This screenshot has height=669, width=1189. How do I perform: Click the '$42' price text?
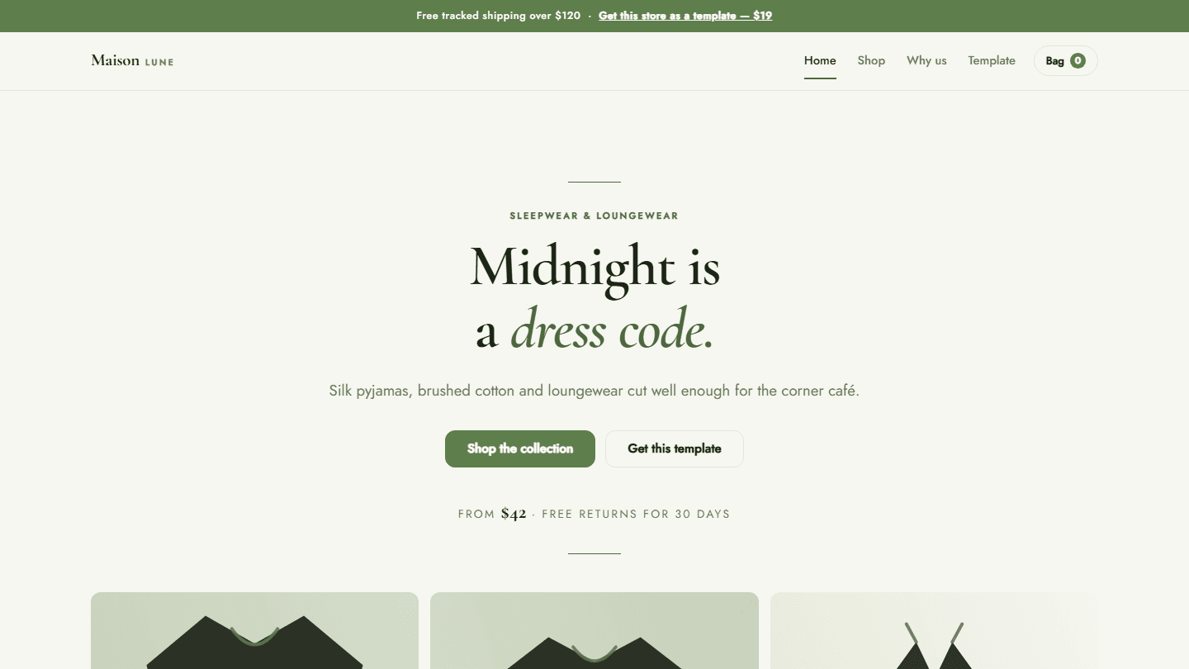pos(514,514)
